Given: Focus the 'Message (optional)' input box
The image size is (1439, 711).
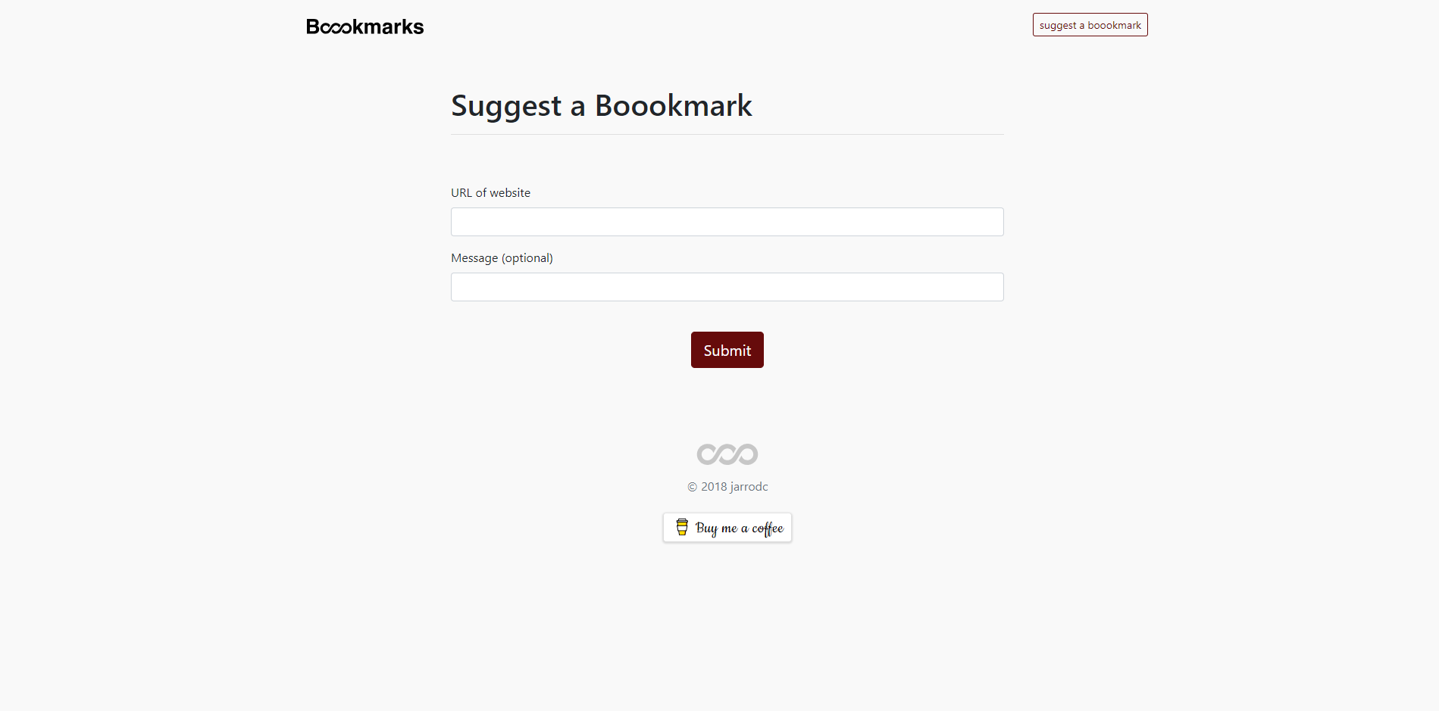Looking at the screenshot, I should pyautogui.click(x=727, y=286).
